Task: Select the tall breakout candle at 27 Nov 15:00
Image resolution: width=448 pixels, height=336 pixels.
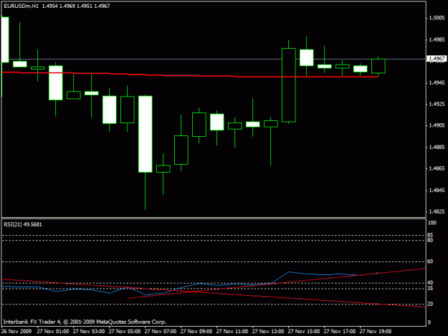Action: pos(289,85)
